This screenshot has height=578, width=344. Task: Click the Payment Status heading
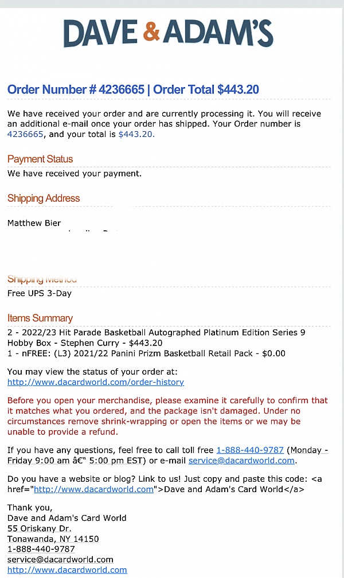point(40,159)
